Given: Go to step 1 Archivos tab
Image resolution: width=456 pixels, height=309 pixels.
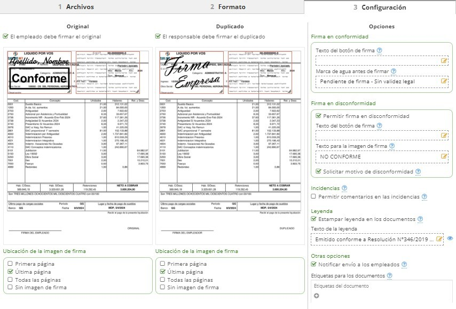Looking at the screenshot, I should (x=76, y=7).
